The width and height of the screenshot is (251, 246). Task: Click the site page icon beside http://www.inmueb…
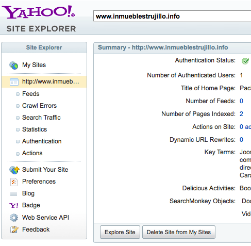14,82
